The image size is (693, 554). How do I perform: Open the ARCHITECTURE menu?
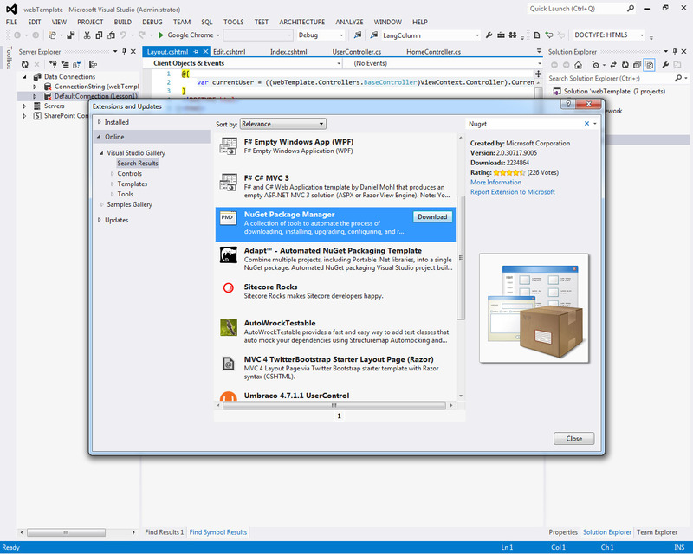301,22
